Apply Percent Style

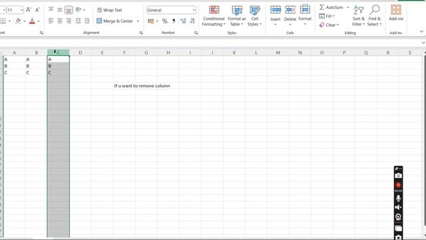(164, 21)
